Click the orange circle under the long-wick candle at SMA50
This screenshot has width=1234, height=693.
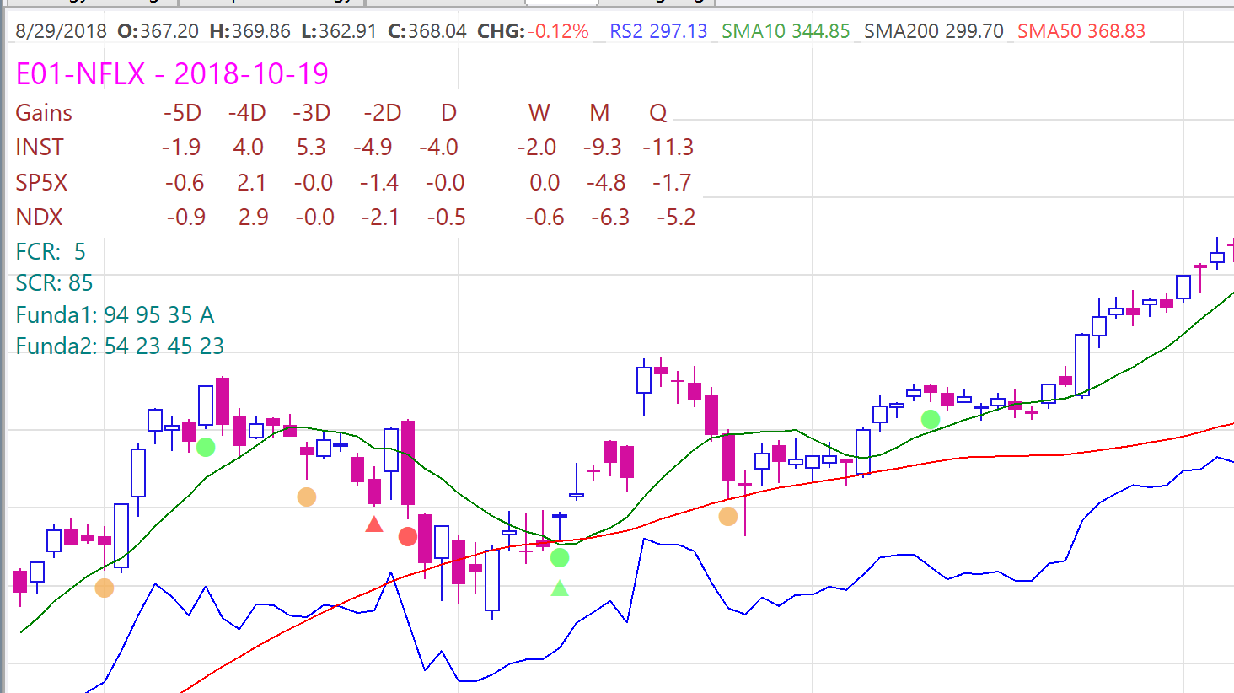click(728, 516)
